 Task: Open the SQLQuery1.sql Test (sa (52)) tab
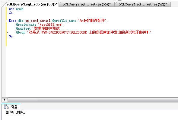[143, 4]
